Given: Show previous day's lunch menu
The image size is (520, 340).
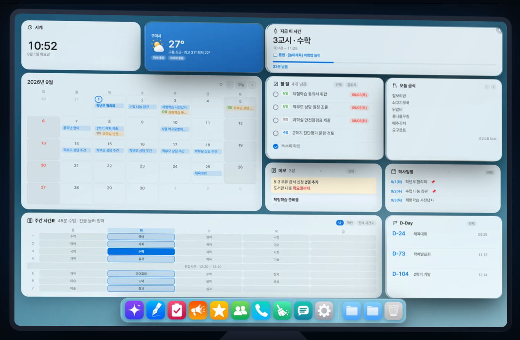Looking at the screenshot, I should (x=487, y=87).
